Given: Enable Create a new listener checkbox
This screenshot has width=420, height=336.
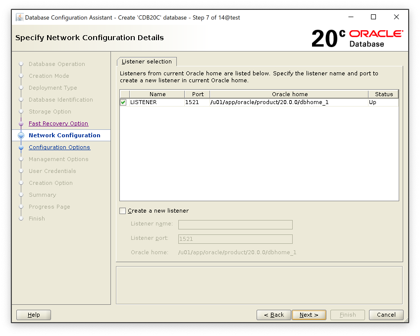Looking at the screenshot, I should point(123,211).
